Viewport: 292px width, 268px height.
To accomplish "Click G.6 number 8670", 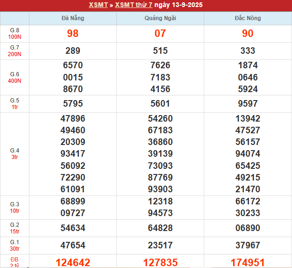I will [x=73, y=89].
